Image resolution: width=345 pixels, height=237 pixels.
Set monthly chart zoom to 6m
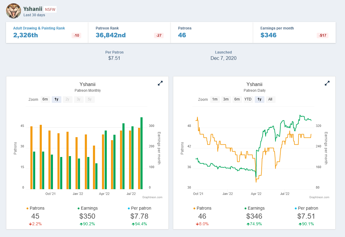[x=45, y=99]
